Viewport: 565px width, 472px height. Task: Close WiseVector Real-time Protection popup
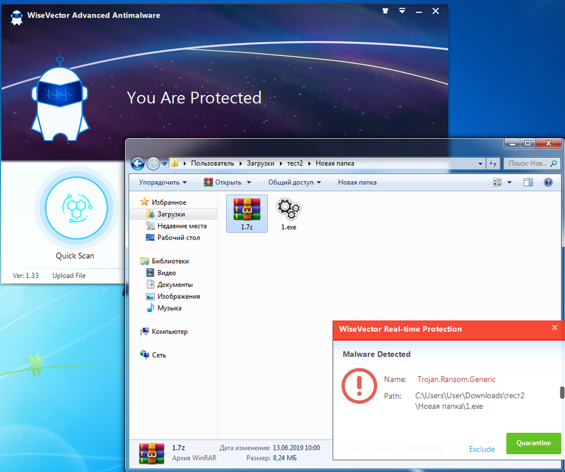point(554,327)
